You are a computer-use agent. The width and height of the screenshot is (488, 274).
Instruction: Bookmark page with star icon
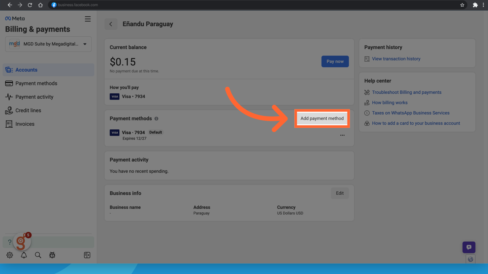coord(462,5)
